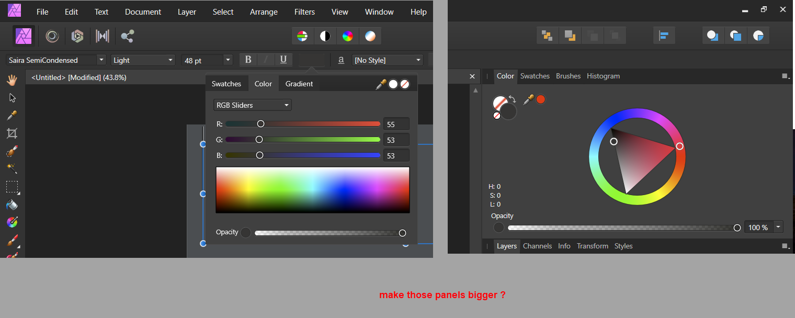The height and width of the screenshot is (318, 795).
Task: Open the Layers panel options menu
Action: pyautogui.click(x=785, y=246)
